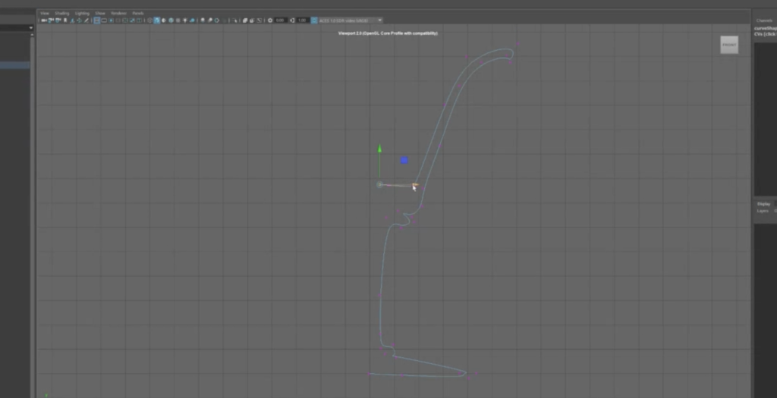Click the curveShape node name in Channel Box

(x=766, y=28)
